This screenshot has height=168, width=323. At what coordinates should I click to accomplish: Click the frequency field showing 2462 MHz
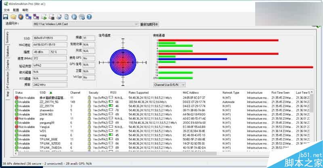coord(50,85)
